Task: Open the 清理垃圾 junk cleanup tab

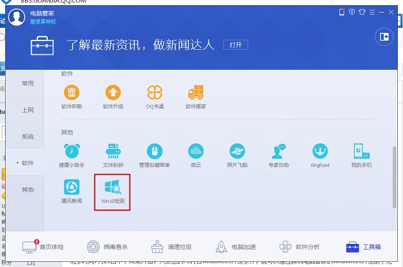Action: point(171,247)
